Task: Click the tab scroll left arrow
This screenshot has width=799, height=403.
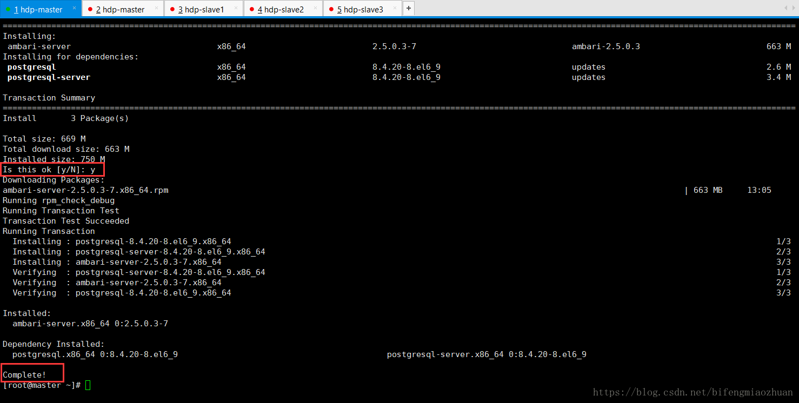Action: [x=785, y=8]
